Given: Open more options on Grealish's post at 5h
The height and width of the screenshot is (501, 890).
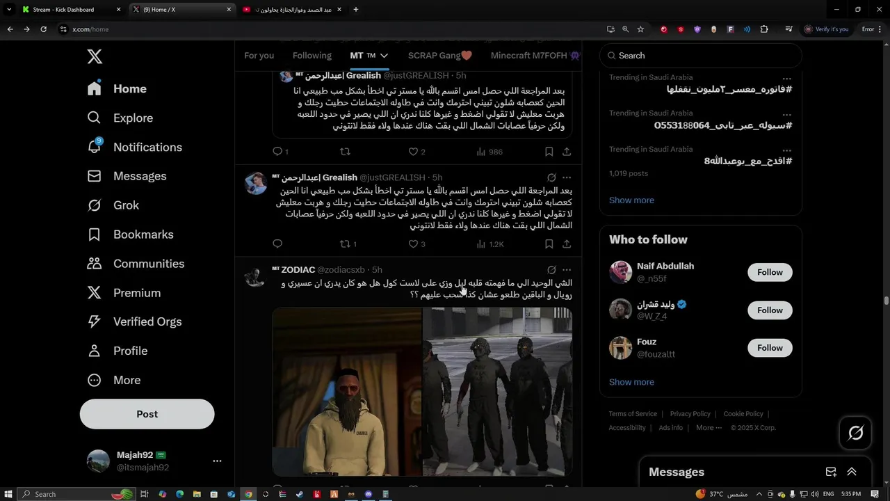Looking at the screenshot, I should pyautogui.click(x=567, y=177).
